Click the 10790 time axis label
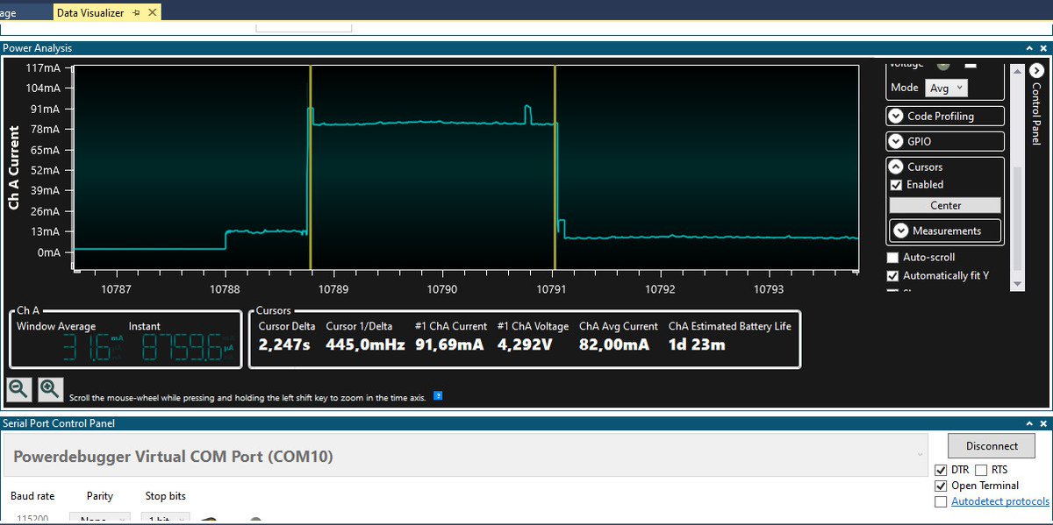This screenshot has height=525, width=1053. coord(441,289)
